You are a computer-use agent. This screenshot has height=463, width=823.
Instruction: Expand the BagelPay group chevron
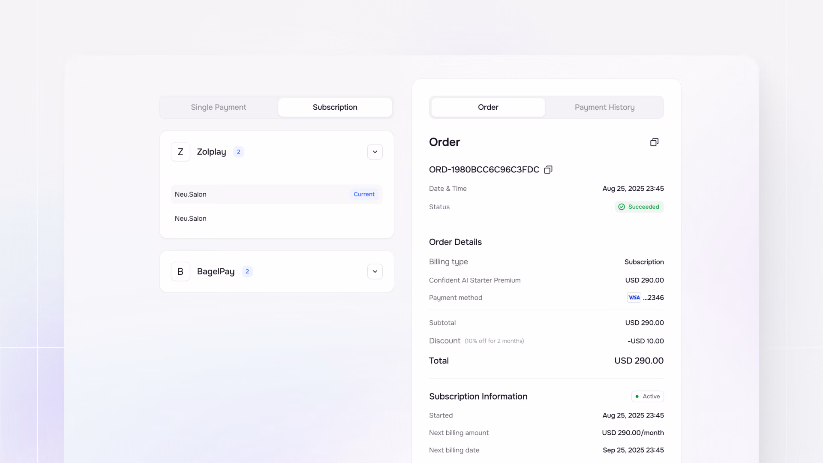pyautogui.click(x=375, y=271)
